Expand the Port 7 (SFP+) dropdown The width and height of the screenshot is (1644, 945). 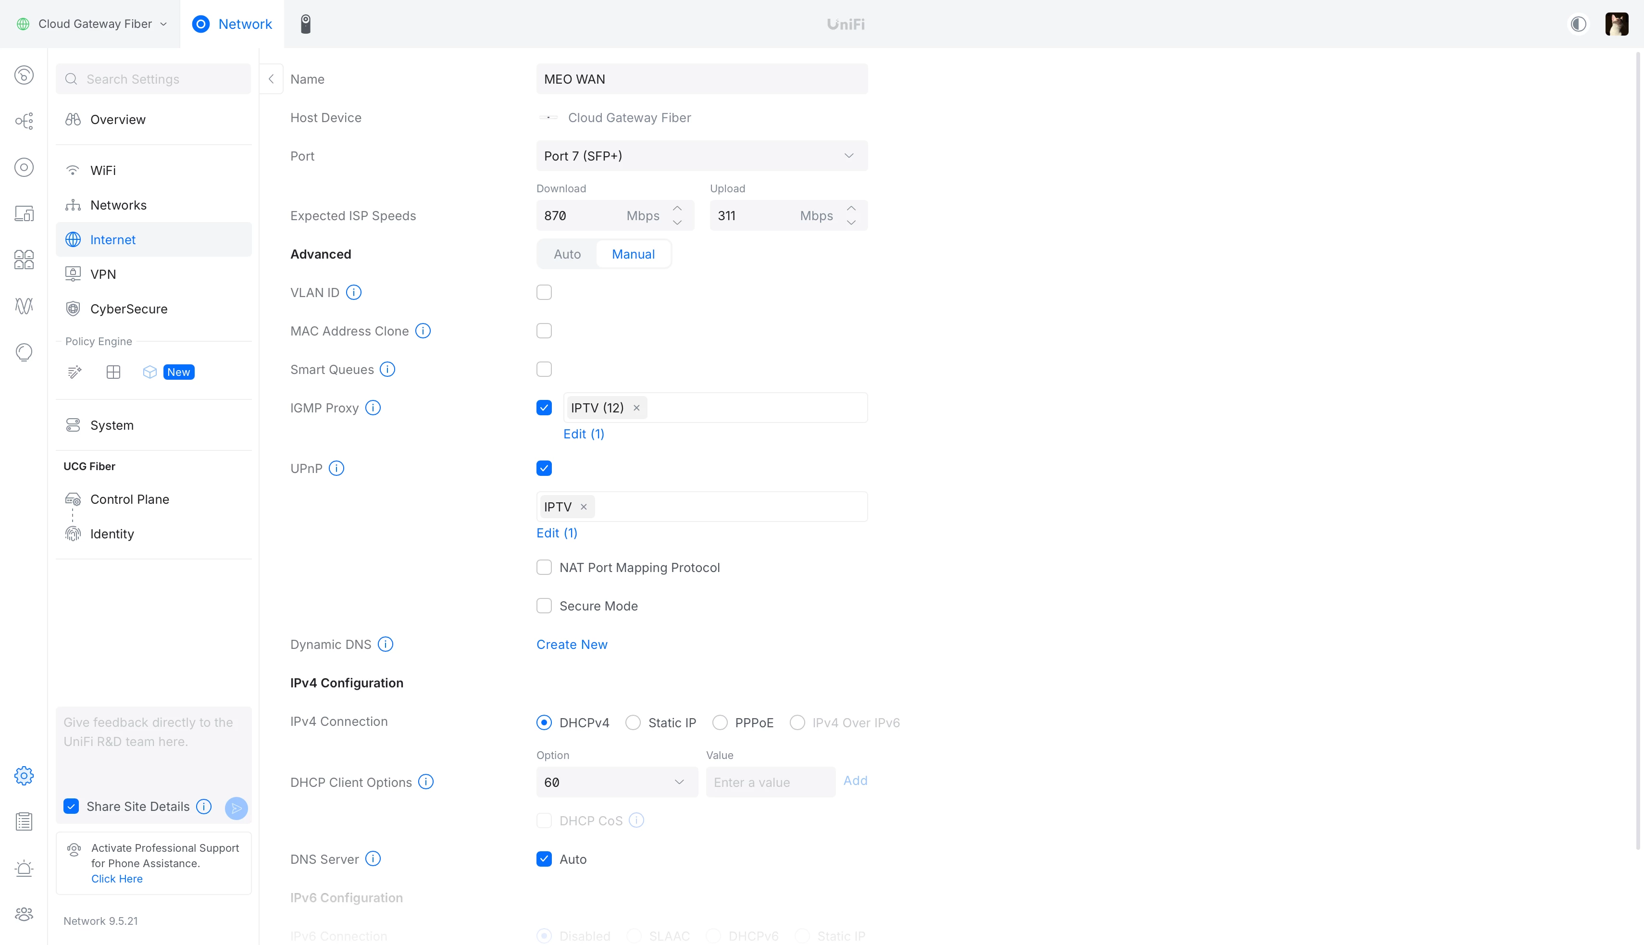click(x=702, y=156)
